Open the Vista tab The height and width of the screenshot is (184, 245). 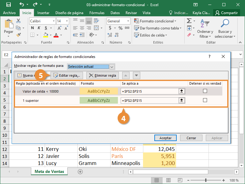146,13
